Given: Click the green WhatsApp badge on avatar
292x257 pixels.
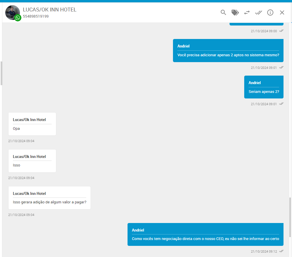Looking at the screenshot, I should (18, 18).
